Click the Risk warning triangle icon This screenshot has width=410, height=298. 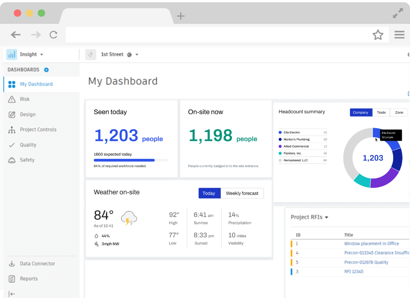coord(12,99)
